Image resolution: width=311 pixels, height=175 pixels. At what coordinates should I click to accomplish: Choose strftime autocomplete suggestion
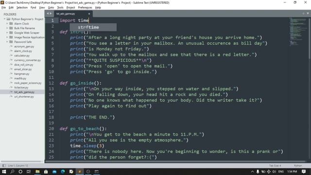point(93,27)
